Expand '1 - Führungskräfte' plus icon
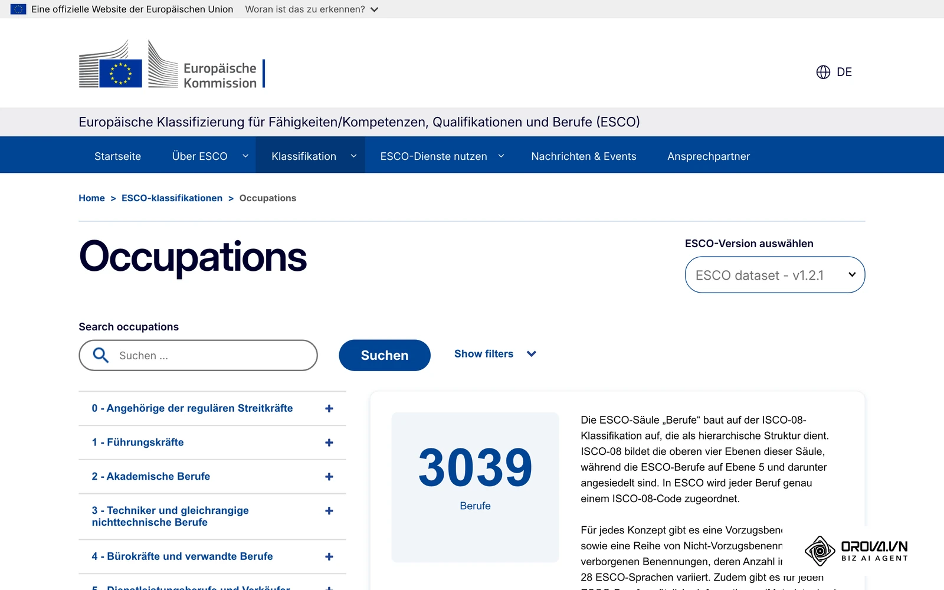Image resolution: width=944 pixels, height=590 pixels. pyautogui.click(x=329, y=442)
